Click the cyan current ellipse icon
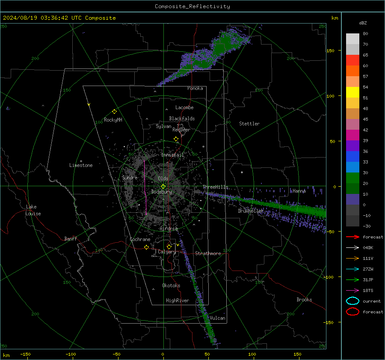Viewport: 385px width, 360px height. pyautogui.click(x=352, y=301)
